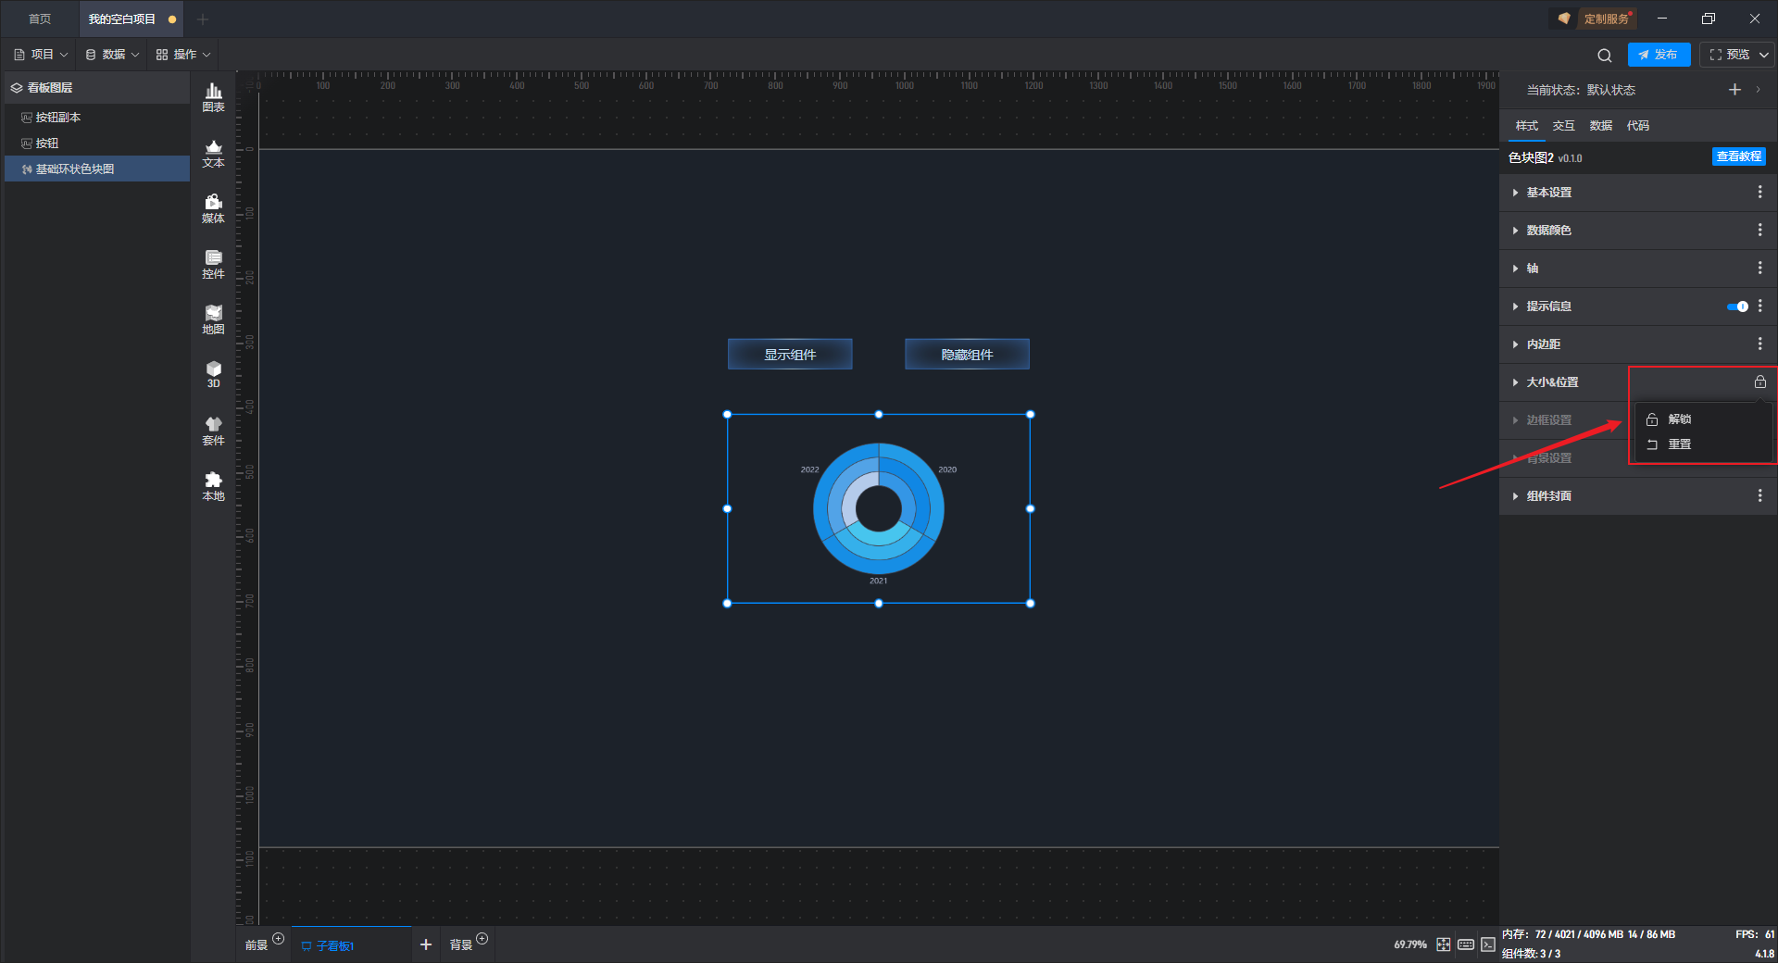Open the 媒体 media components panel
Screen dimensions: 1778x963
point(213,208)
